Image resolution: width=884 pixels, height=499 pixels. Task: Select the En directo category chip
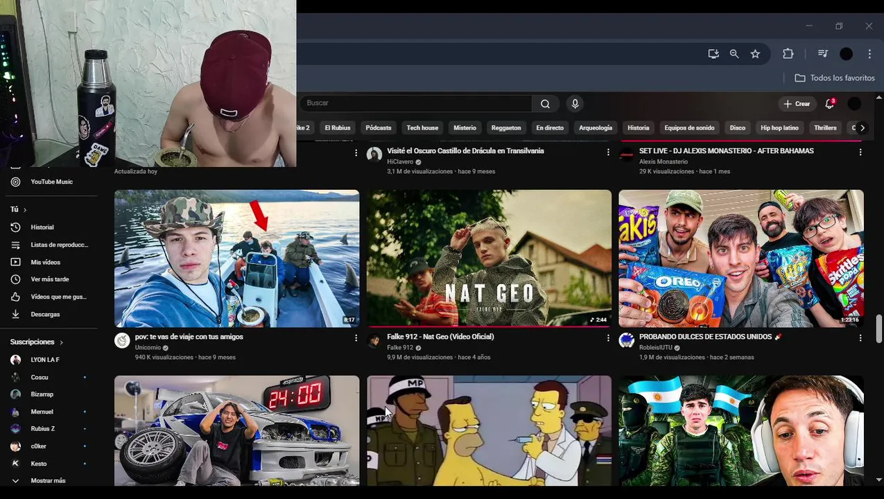[x=550, y=128]
